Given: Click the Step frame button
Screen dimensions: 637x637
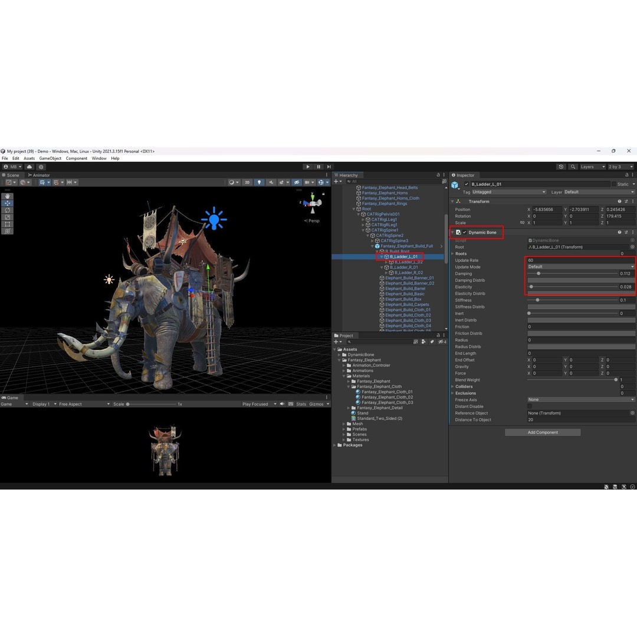Looking at the screenshot, I should [329, 166].
